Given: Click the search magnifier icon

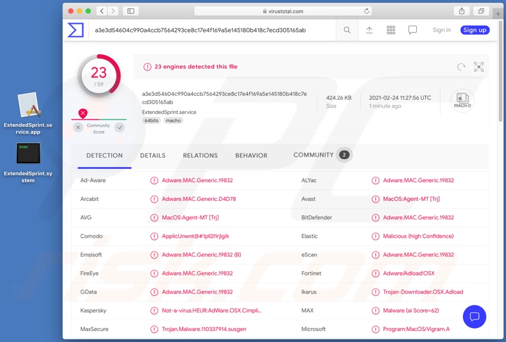Looking at the screenshot, I should tap(347, 30).
